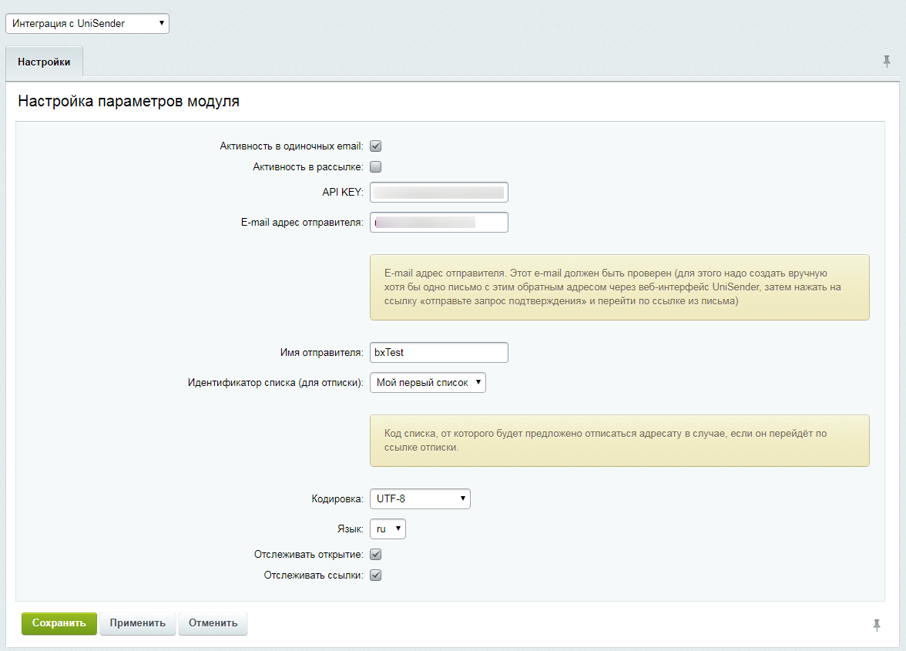Click the Отменить button
The image size is (906, 651).
pos(213,623)
